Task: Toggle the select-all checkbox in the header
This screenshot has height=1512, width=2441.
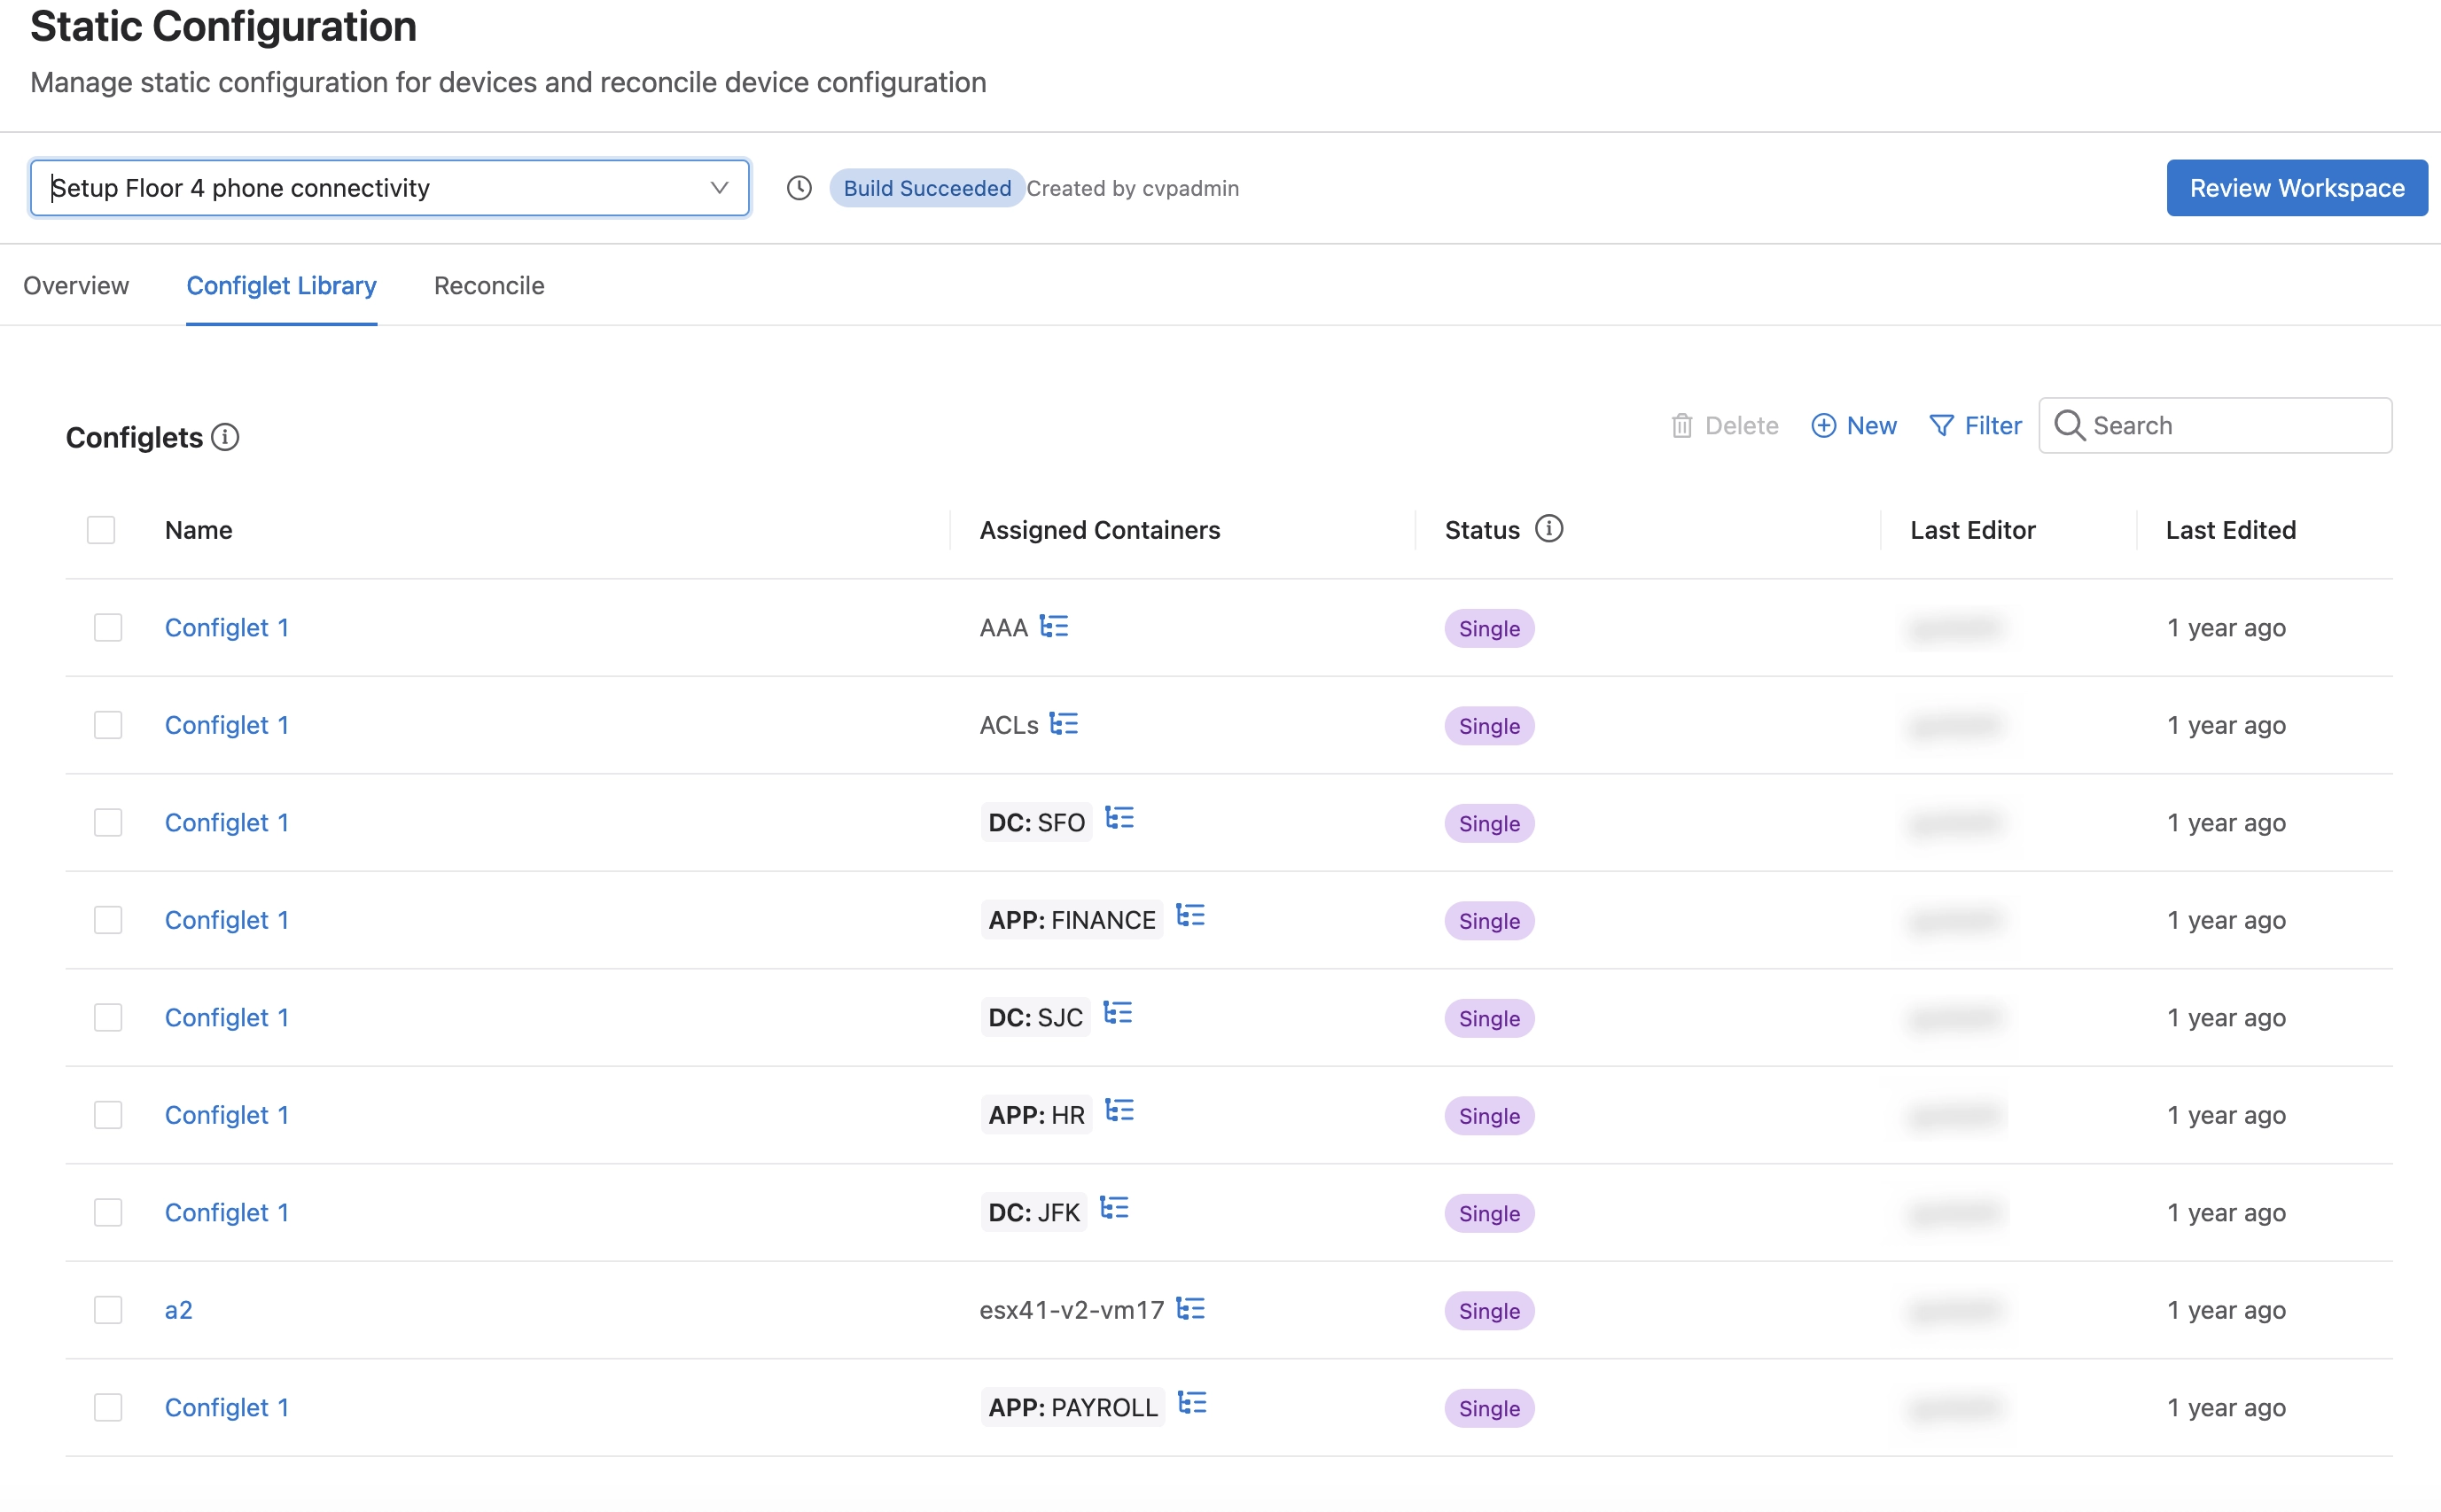Action: point(101,530)
